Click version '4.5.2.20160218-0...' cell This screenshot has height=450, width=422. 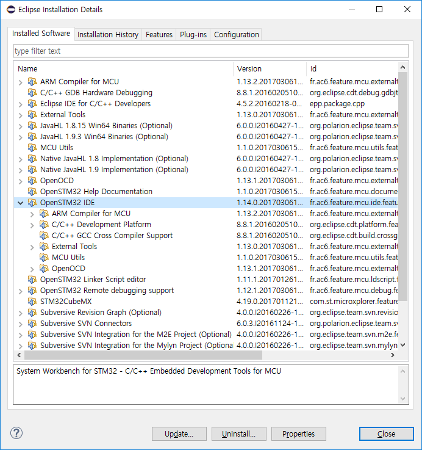270,104
